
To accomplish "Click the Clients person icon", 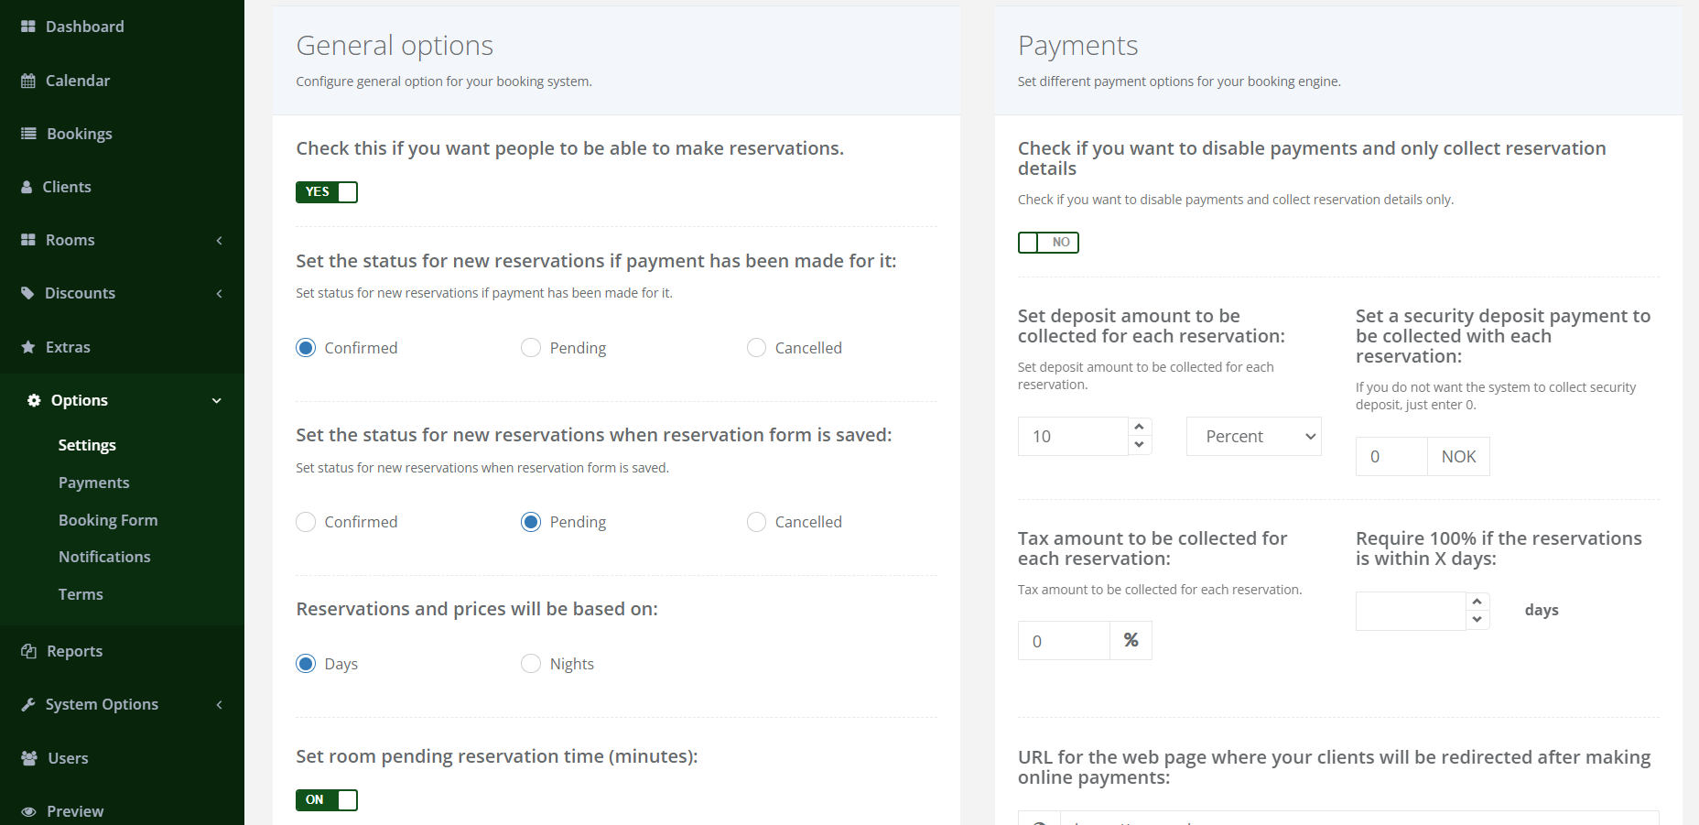I will point(27,187).
